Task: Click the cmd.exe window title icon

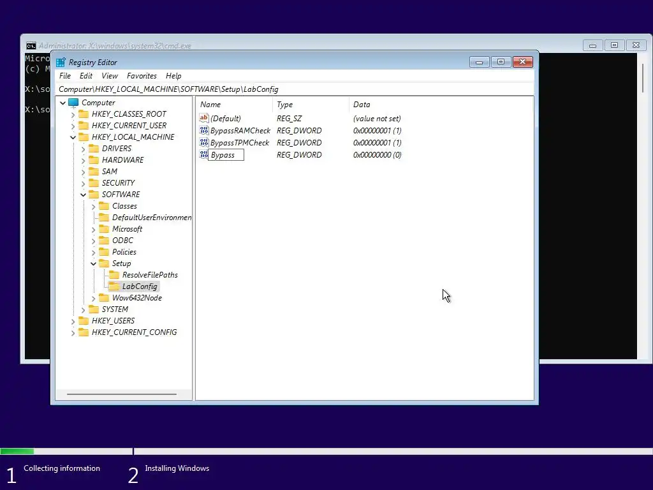Action: (x=31, y=46)
